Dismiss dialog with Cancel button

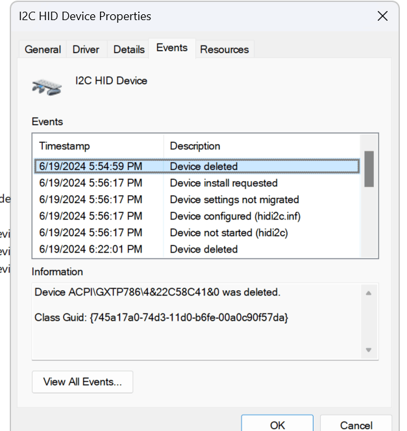(x=356, y=425)
